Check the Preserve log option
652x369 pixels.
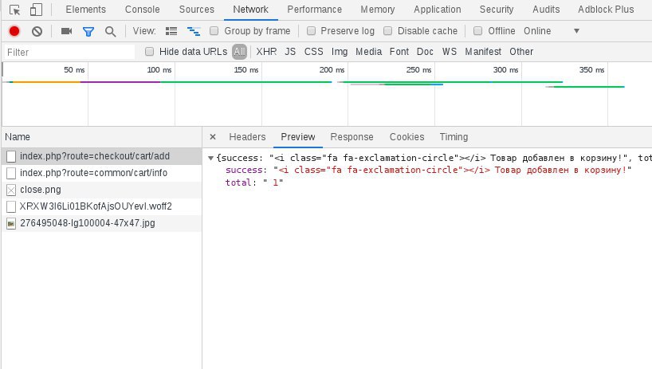[311, 31]
